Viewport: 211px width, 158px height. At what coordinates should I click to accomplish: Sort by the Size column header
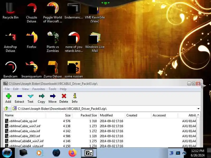(x=59, y=115)
